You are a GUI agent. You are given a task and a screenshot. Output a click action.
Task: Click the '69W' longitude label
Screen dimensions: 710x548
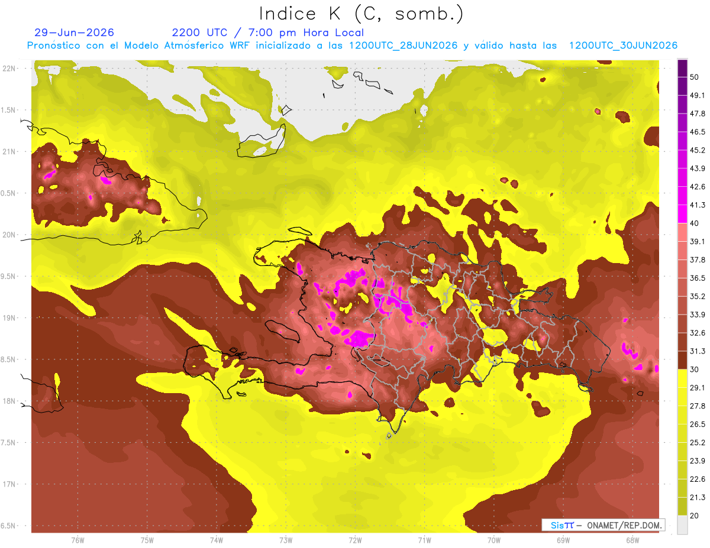[563, 540]
